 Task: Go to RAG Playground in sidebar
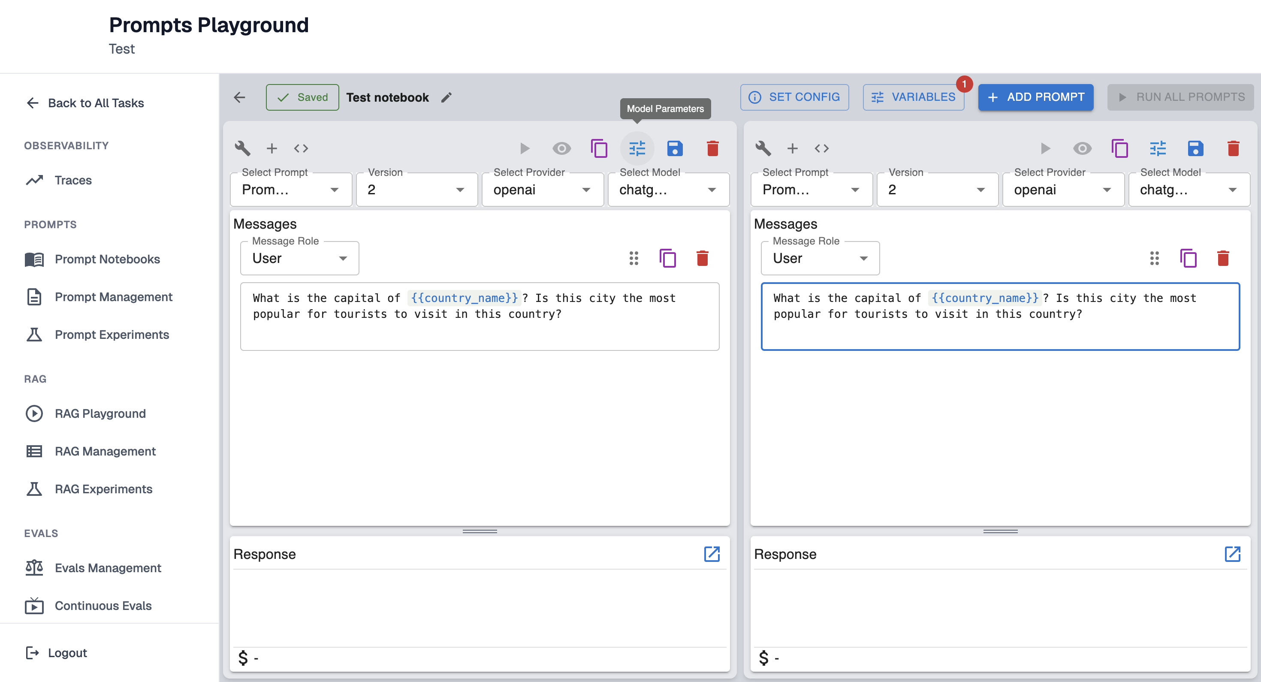[x=100, y=413]
